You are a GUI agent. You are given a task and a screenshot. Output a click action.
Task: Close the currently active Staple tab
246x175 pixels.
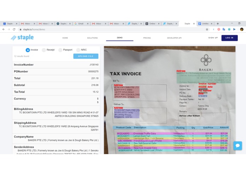[x=194, y=24]
